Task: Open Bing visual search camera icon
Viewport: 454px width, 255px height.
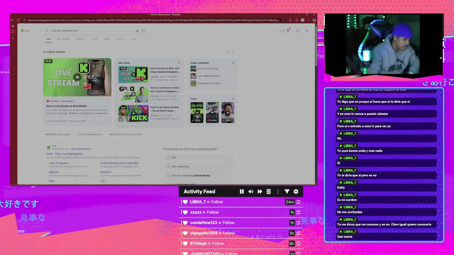Action: coord(143,31)
